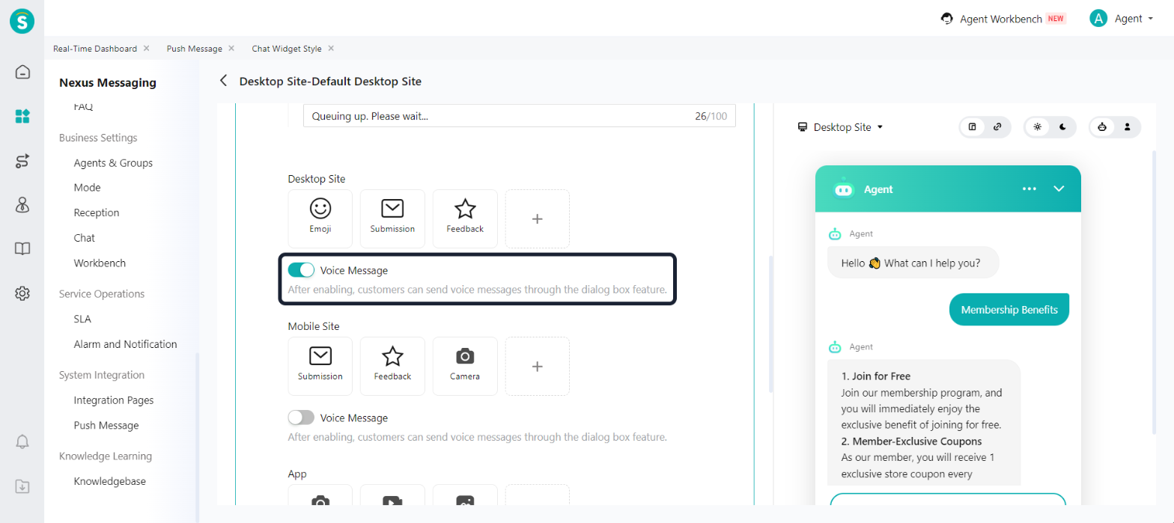
Task: Open FAQ in sidebar
Action: pyautogui.click(x=83, y=106)
